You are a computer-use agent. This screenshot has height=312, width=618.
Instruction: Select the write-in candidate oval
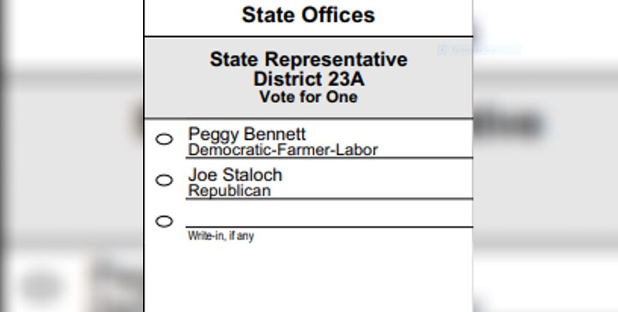(164, 221)
